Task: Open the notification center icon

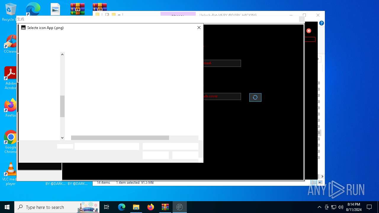Action: coord(369,207)
